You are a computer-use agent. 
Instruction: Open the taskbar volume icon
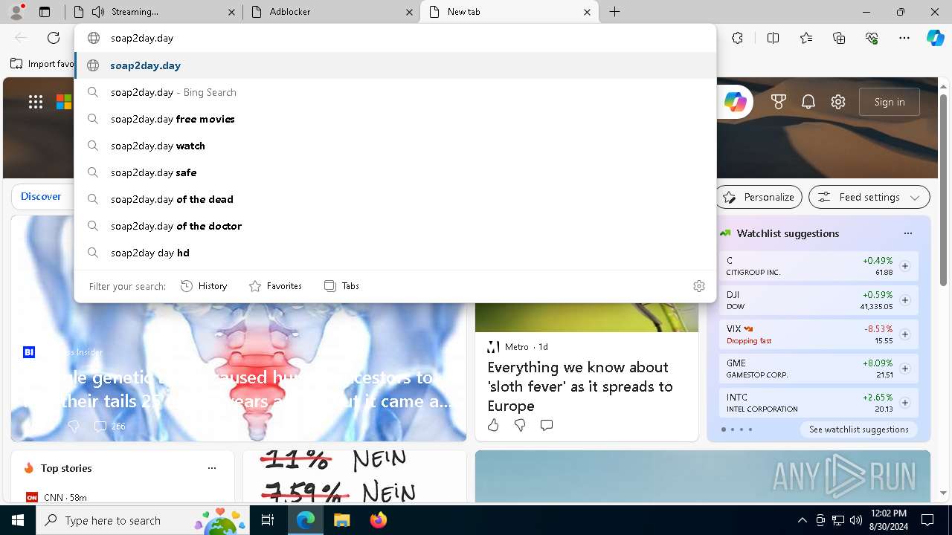click(x=856, y=520)
